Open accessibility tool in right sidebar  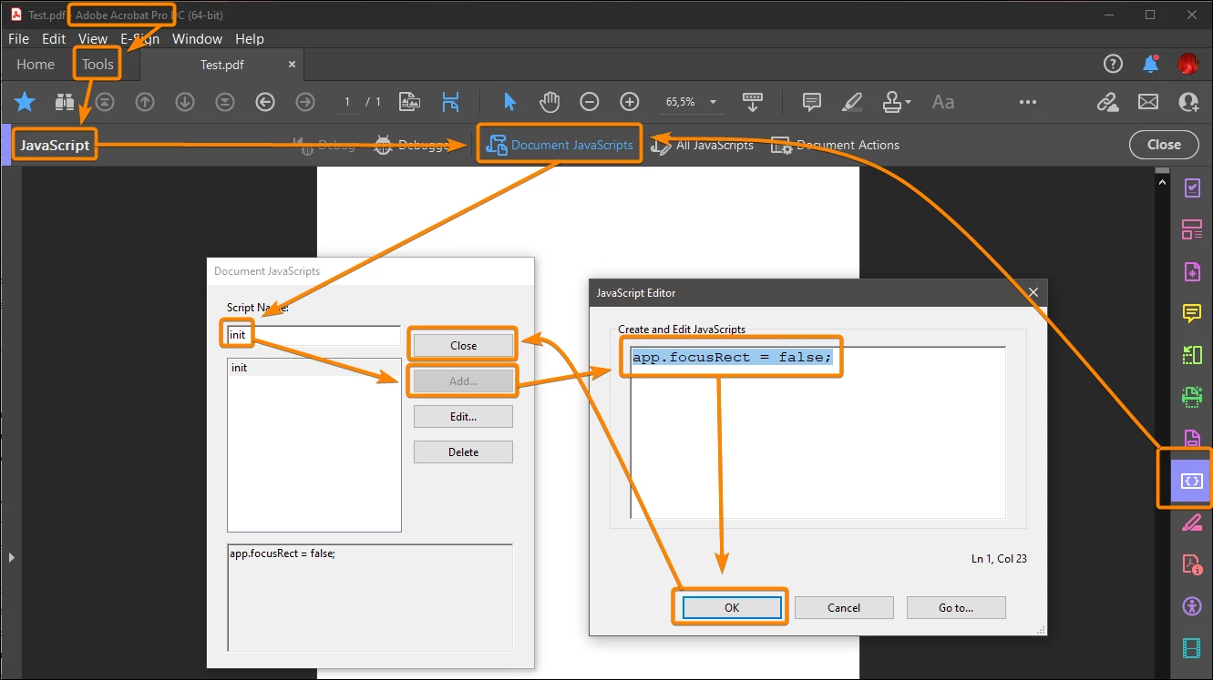[x=1192, y=606]
